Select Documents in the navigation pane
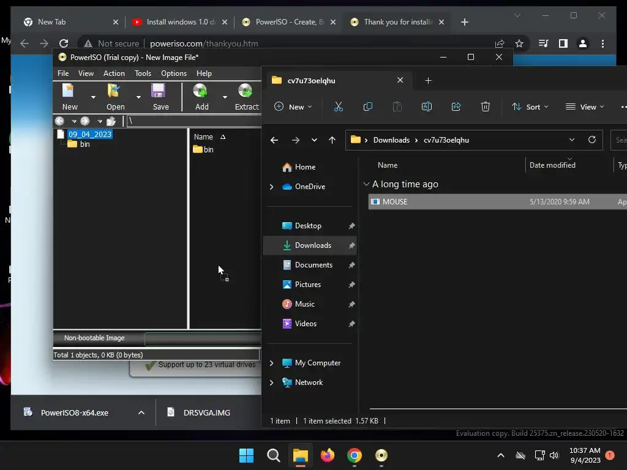Screen dimensions: 627x470 point(310,265)
